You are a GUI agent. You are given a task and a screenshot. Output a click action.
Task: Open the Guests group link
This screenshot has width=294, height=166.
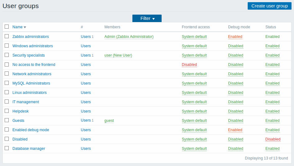point(18,121)
